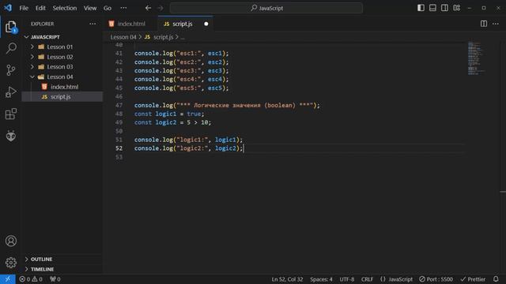Open the remote window indicator

[x=8, y=279]
